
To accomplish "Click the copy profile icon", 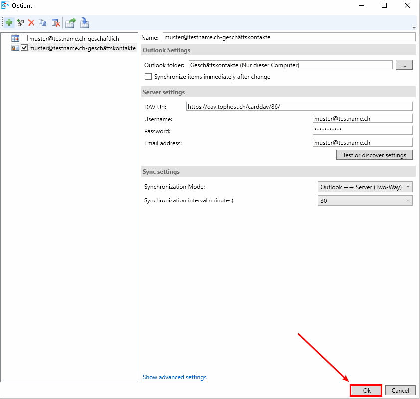I will 43,22.
